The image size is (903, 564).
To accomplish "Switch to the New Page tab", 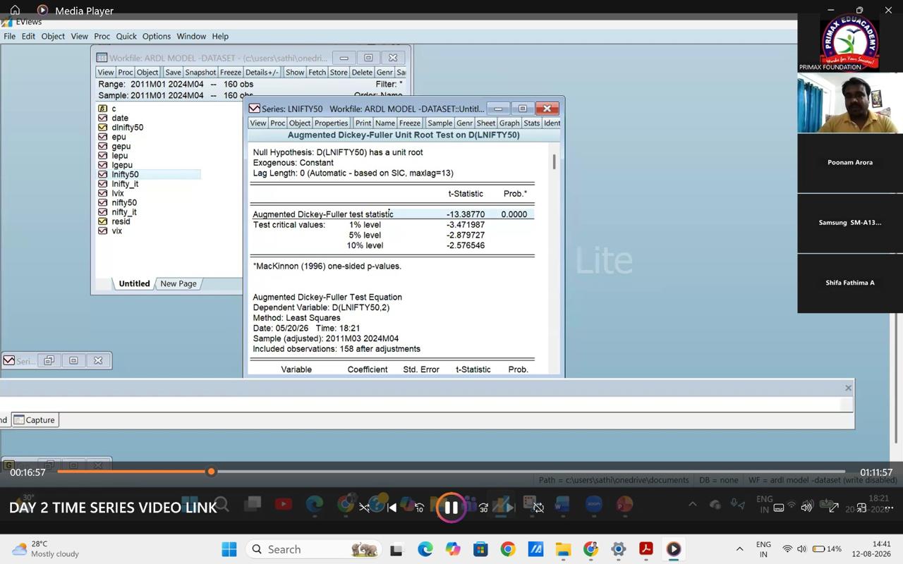I will (178, 283).
